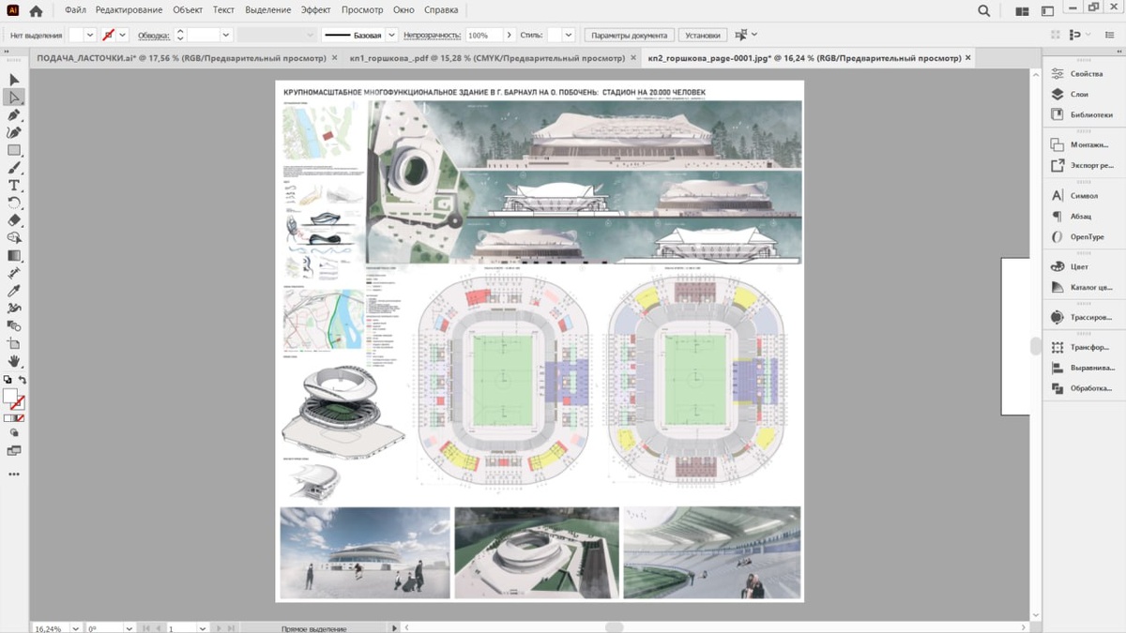Click the opacity 100% input field
1126x633 pixels.
click(x=483, y=35)
